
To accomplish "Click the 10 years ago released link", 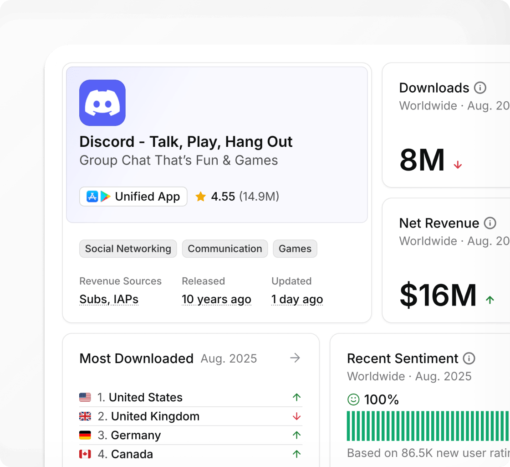I will click(216, 299).
